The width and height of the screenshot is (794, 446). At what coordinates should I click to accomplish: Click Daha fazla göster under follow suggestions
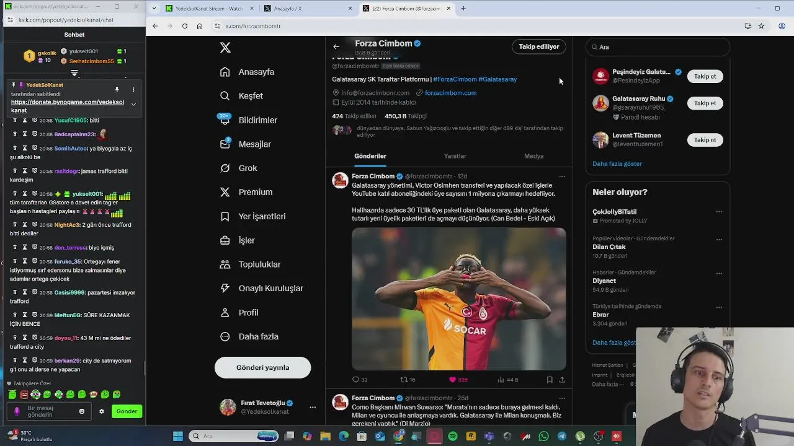pos(617,164)
